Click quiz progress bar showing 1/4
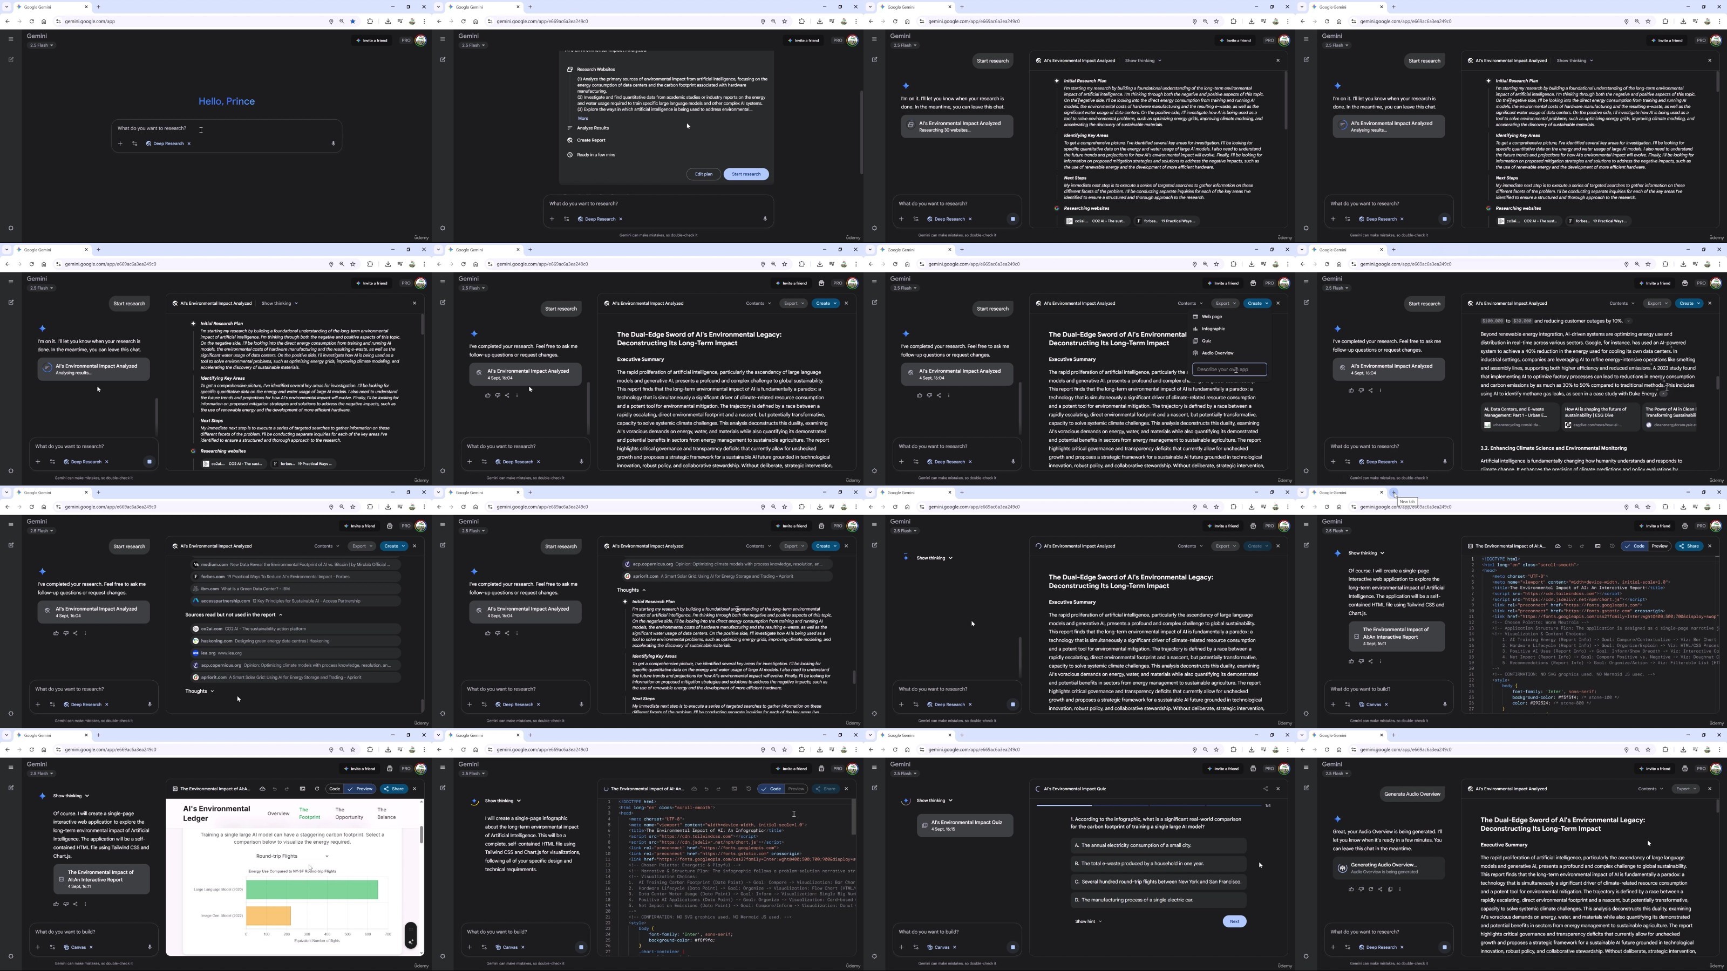This screenshot has width=1727, height=971. coord(1149,805)
